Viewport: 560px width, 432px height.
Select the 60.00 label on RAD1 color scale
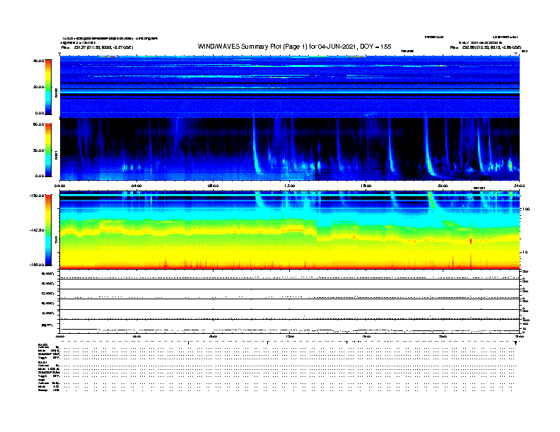click(x=38, y=124)
